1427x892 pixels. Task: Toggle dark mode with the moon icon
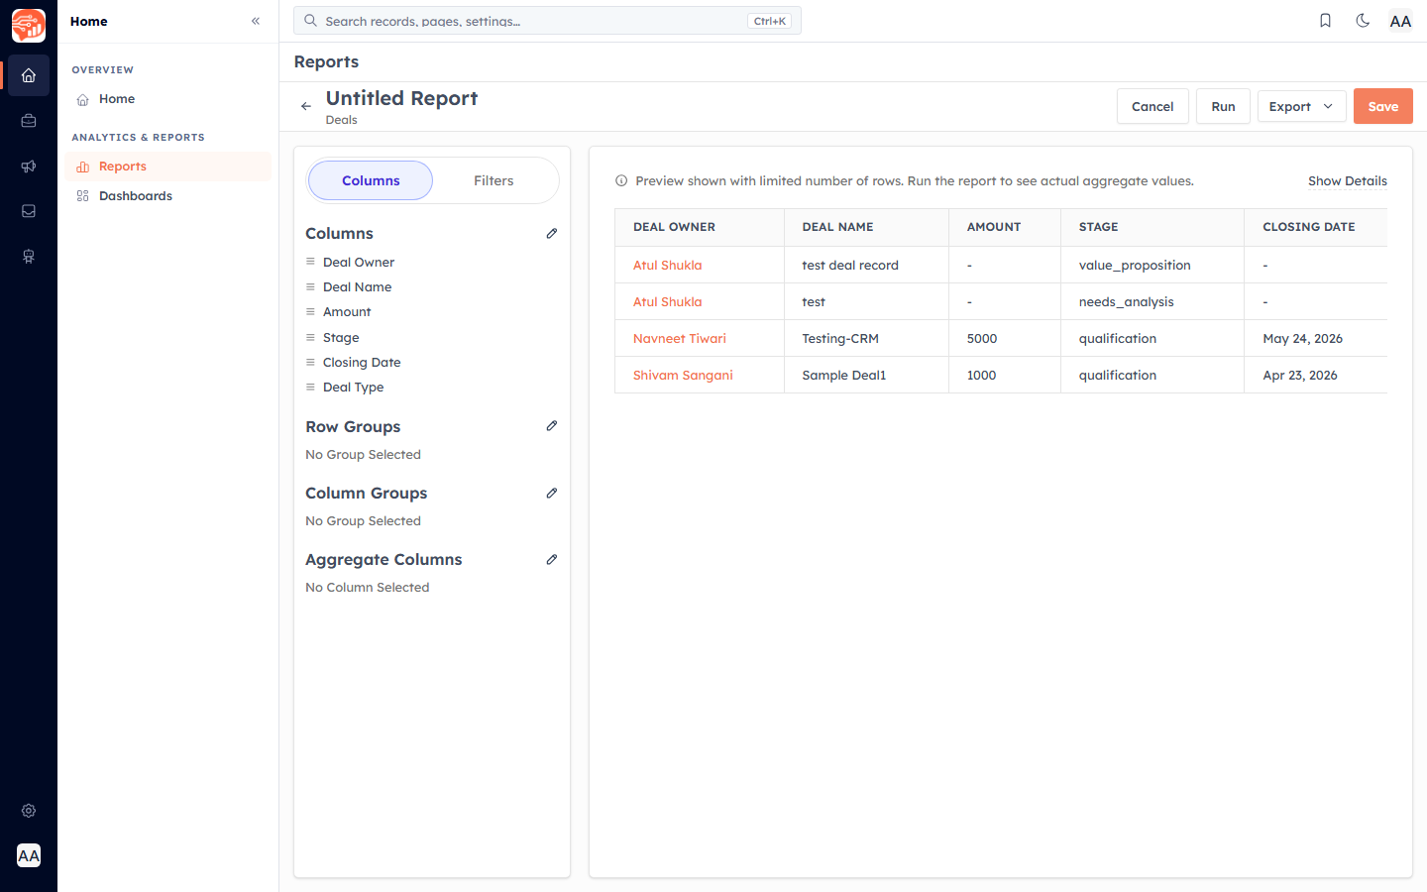(x=1363, y=21)
